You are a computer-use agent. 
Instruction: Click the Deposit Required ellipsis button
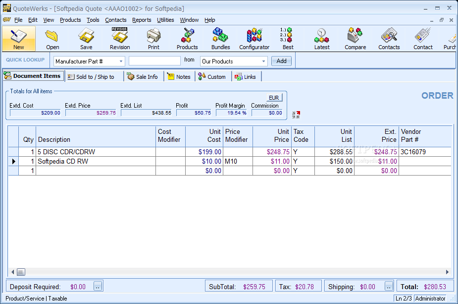pyautogui.click(x=98, y=286)
